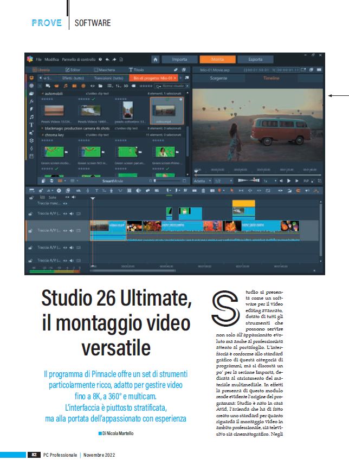The image size is (349, 473).
Task: Toggle the orange magnet snapping icon
Action: (298, 191)
